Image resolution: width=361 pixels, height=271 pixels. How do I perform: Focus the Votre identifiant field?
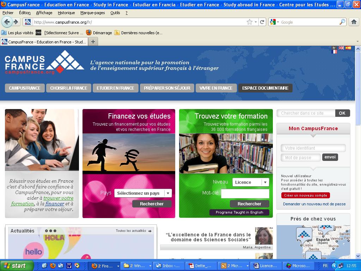pyautogui.click(x=313, y=148)
